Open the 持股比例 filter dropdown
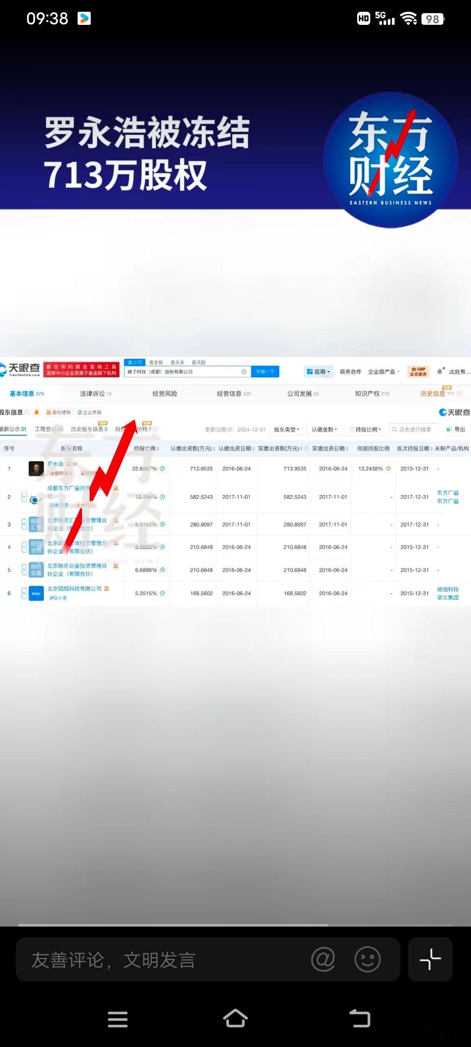The image size is (471, 1047). pos(366,429)
